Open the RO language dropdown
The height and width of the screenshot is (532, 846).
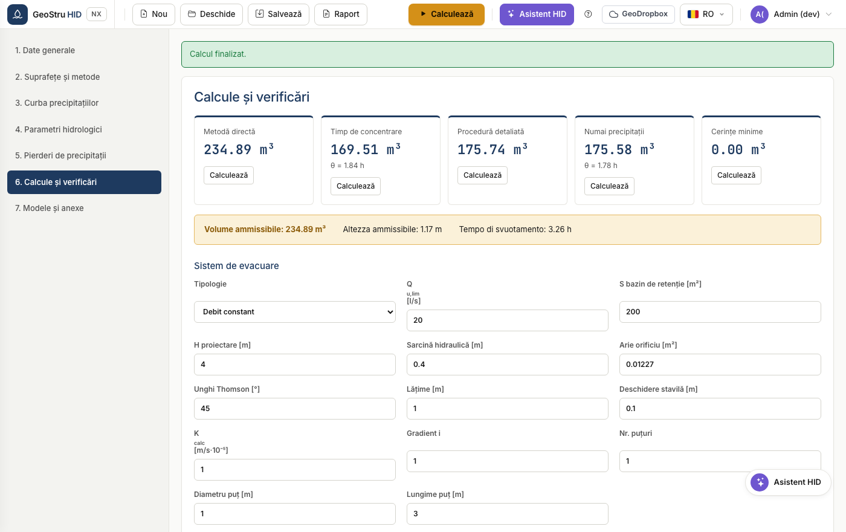point(706,14)
